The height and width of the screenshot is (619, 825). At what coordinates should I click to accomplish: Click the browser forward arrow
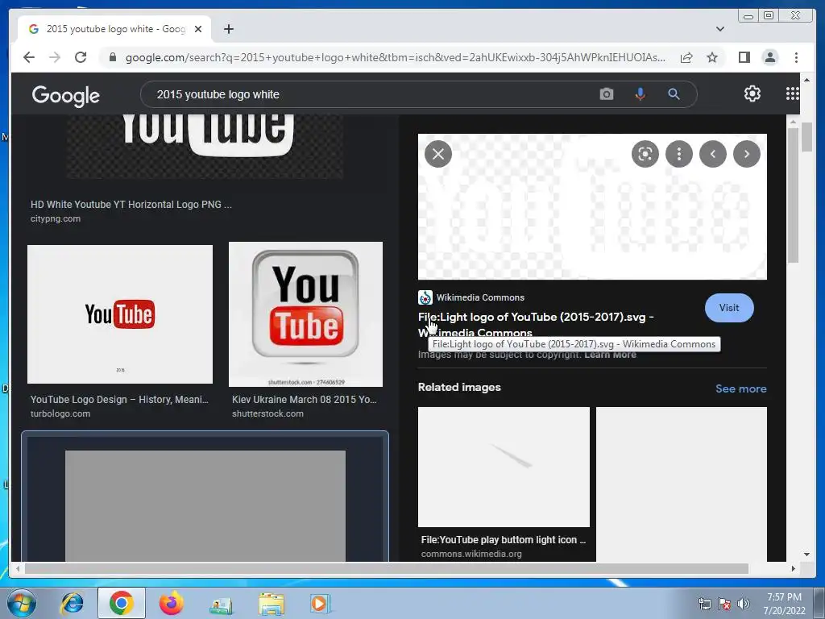55,57
